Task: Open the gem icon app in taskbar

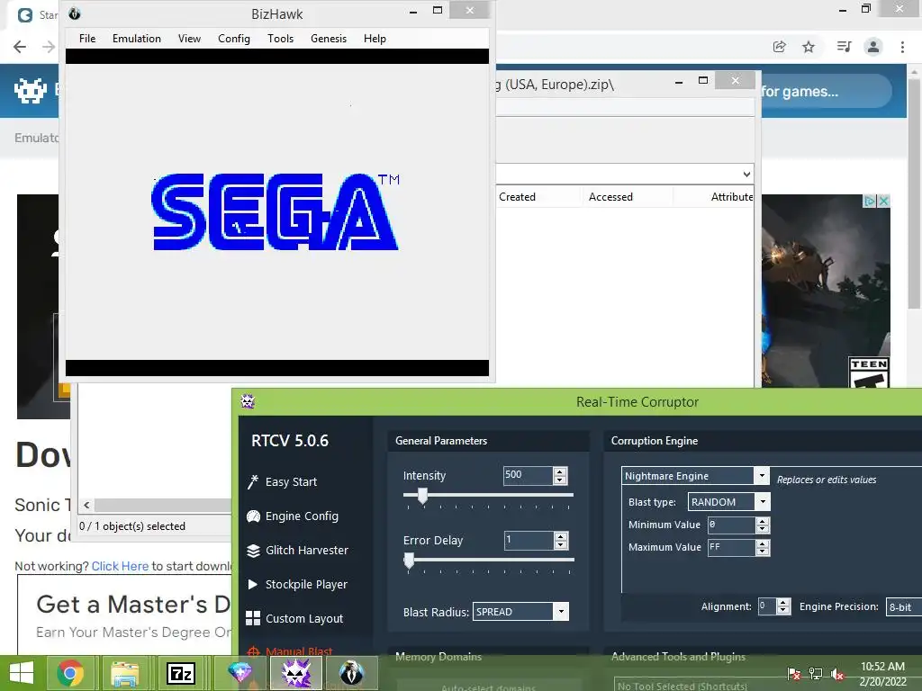Action: click(x=240, y=673)
